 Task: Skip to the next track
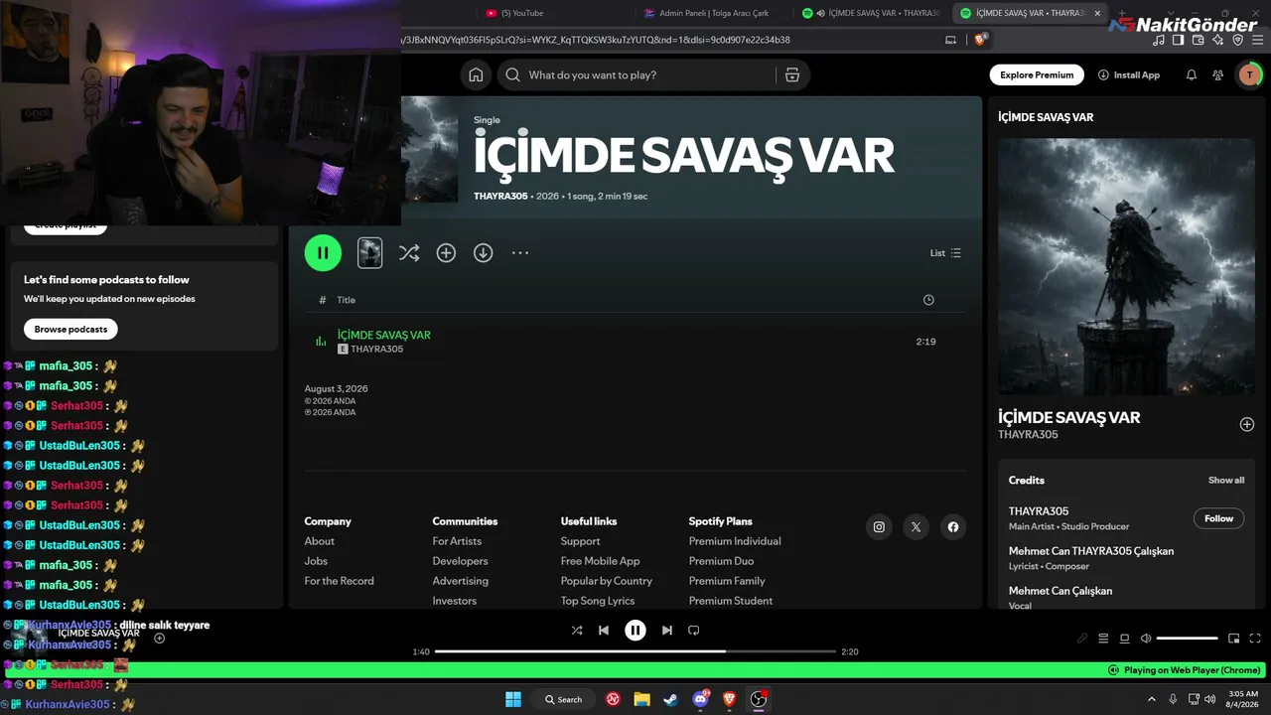pos(667,630)
